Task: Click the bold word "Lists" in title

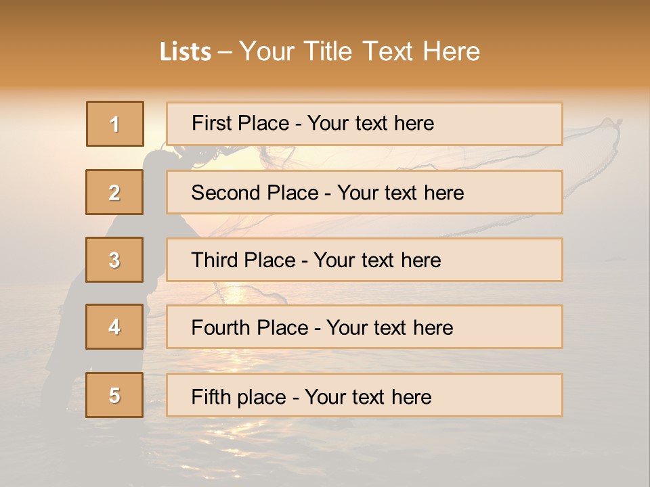Action: tap(186, 51)
